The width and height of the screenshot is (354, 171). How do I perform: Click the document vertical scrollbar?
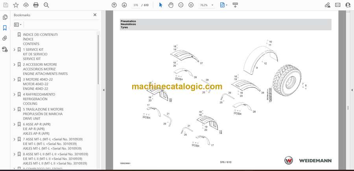pyautogui.click(x=348, y=108)
